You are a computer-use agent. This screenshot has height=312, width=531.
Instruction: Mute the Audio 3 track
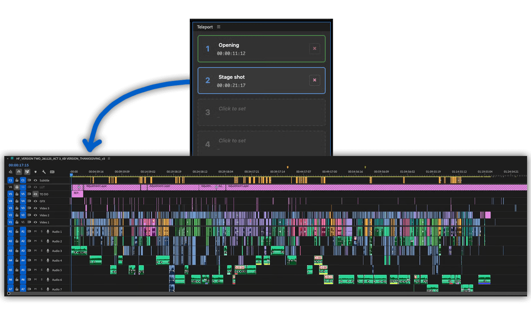[36, 251]
